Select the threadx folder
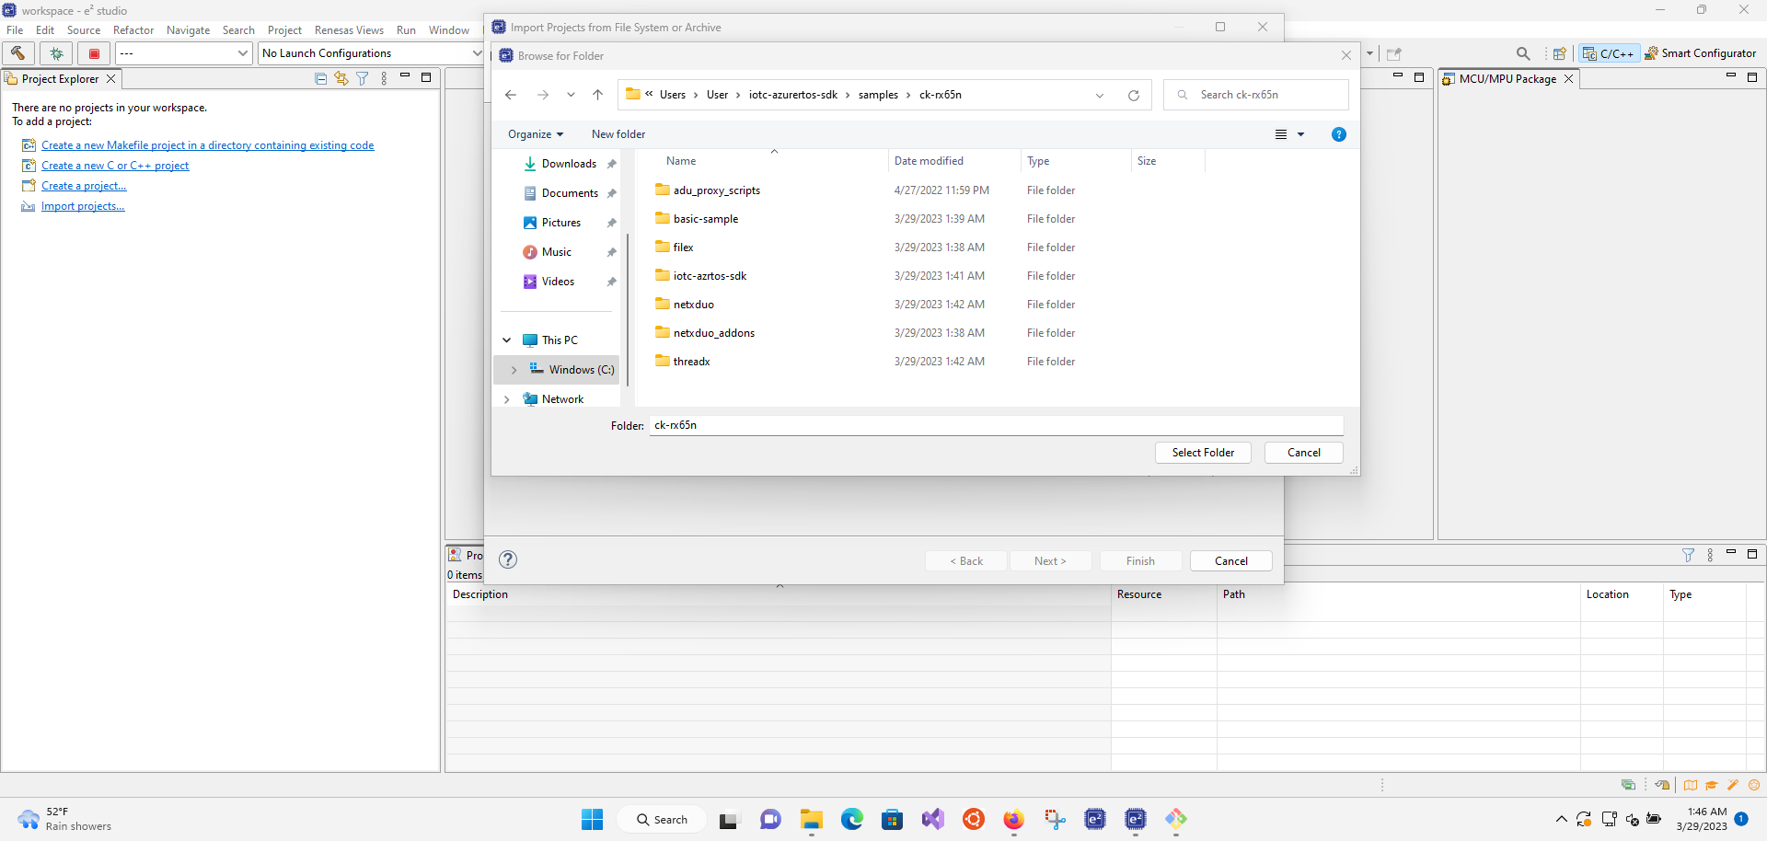Viewport: 1767px width, 841px height. click(691, 362)
